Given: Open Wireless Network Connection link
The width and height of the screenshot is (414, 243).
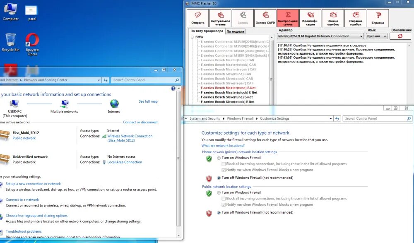Looking at the screenshot, I should tap(130, 138).
